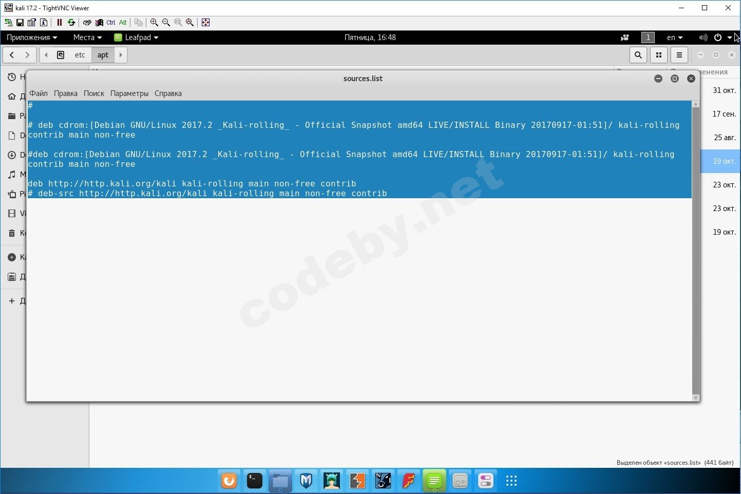Open the Поиск menu in Leafpad
The width and height of the screenshot is (741, 494).
pyautogui.click(x=94, y=93)
